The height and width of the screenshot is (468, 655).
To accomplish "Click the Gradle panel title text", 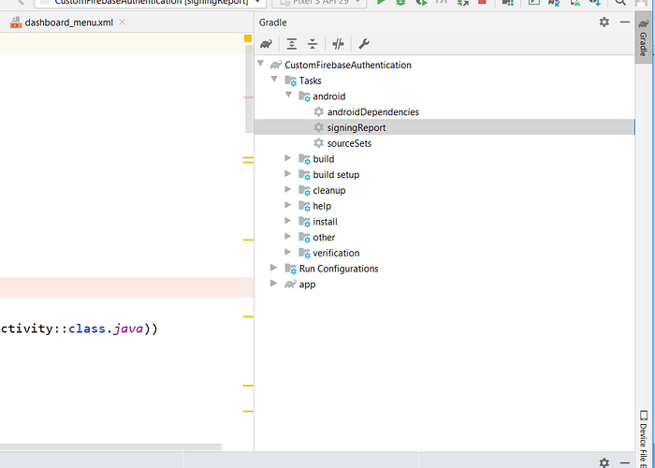I will pos(273,22).
